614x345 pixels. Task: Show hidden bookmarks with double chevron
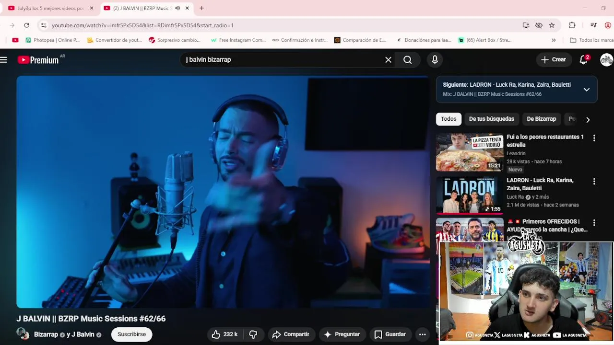click(554, 40)
